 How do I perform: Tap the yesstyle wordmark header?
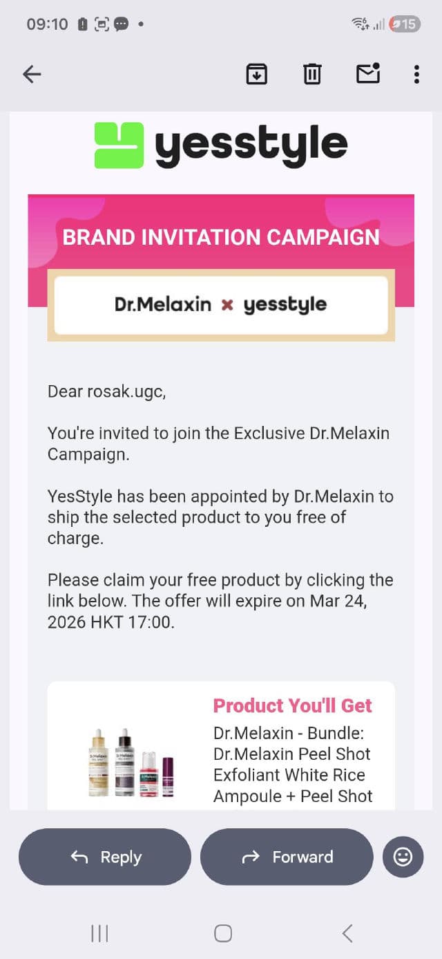(251, 145)
